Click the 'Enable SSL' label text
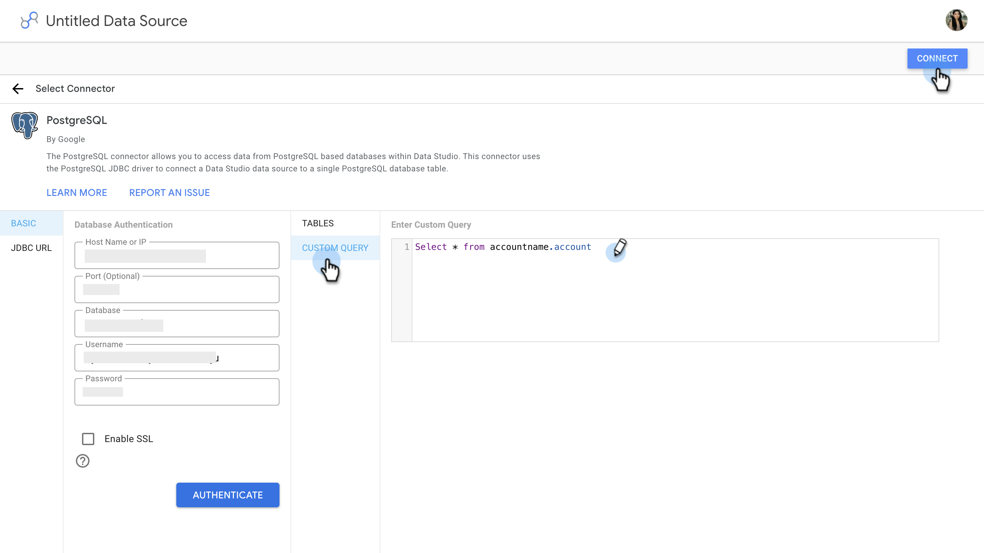Screen dimensions: 984x553 [129, 439]
